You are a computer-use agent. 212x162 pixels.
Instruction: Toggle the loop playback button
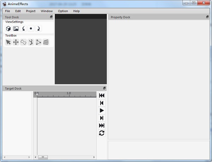click(x=102, y=133)
